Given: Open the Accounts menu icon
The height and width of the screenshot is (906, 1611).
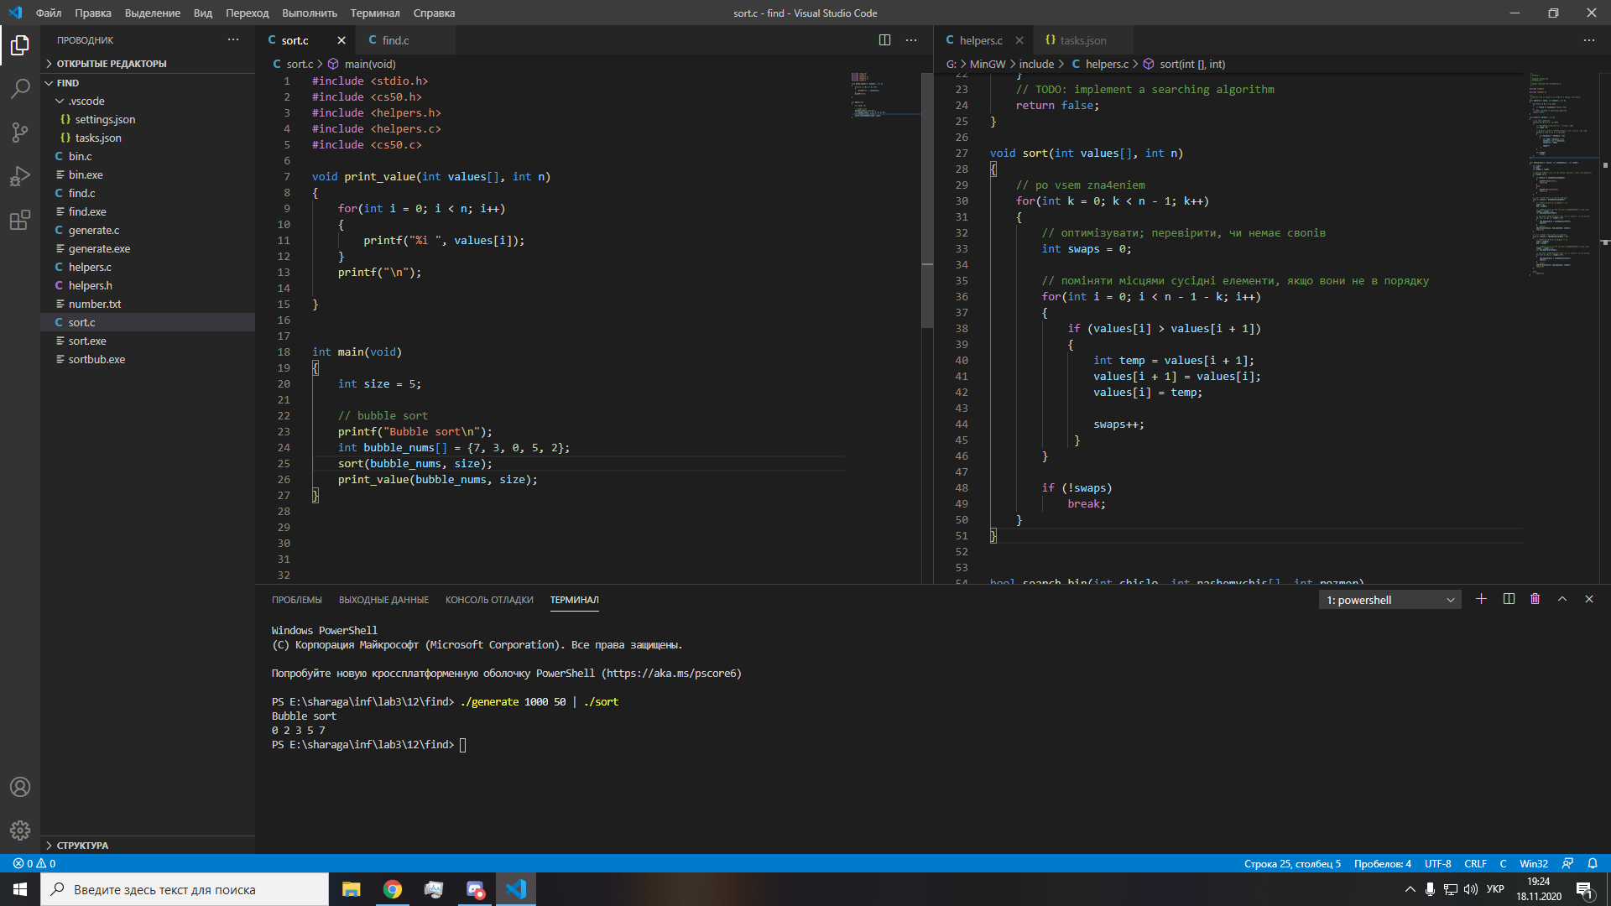Looking at the screenshot, I should (x=20, y=787).
